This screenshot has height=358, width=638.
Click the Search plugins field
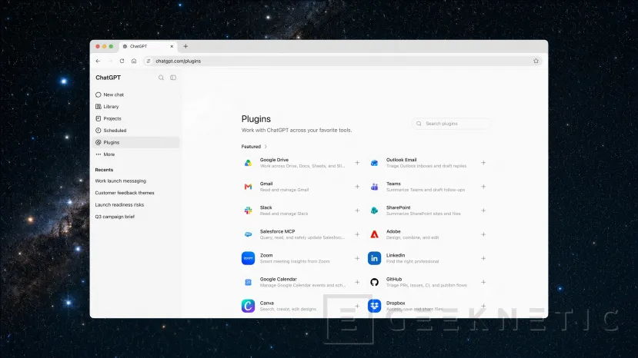[x=451, y=124]
